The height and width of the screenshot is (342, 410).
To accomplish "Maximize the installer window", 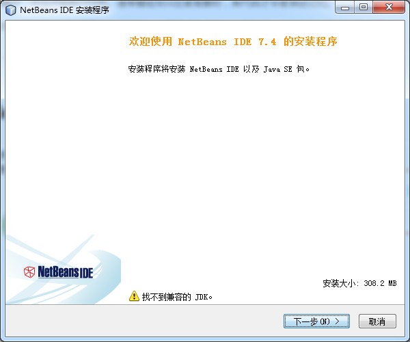I will click(x=364, y=7).
